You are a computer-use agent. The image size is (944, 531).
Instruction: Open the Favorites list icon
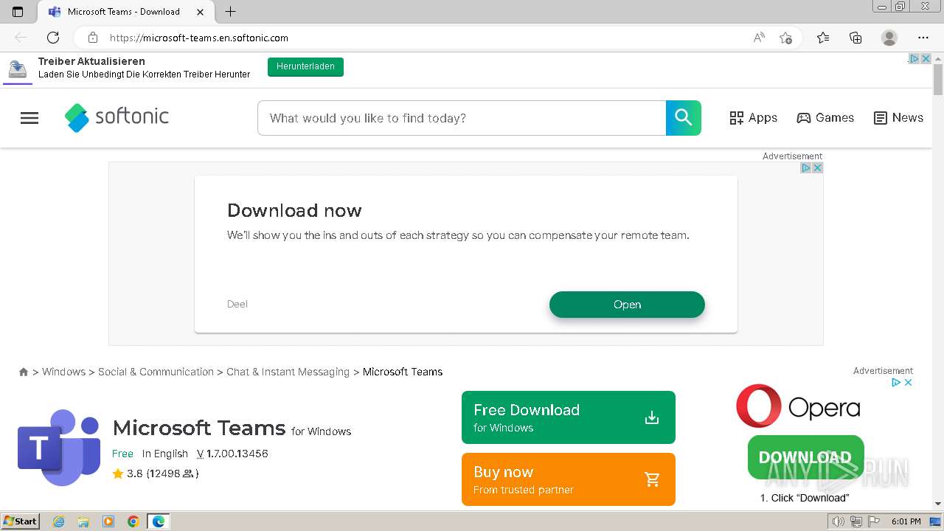coord(823,38)
